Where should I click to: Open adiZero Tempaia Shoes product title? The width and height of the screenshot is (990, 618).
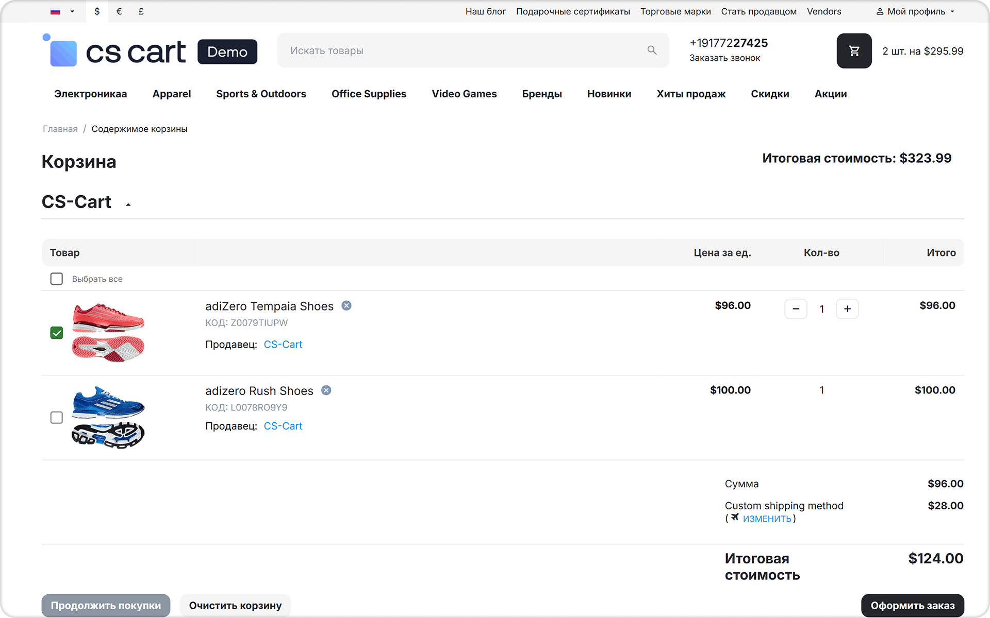[269, 306]
